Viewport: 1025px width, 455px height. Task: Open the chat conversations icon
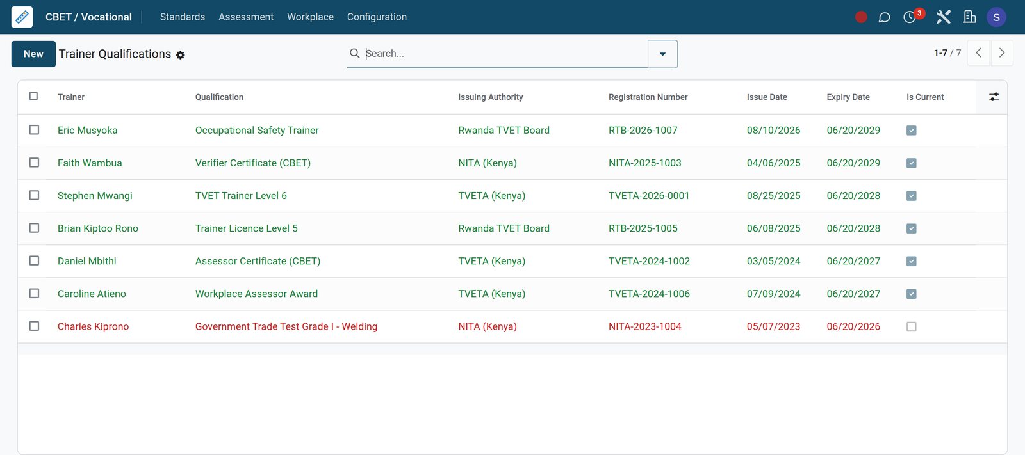[884, 17]
